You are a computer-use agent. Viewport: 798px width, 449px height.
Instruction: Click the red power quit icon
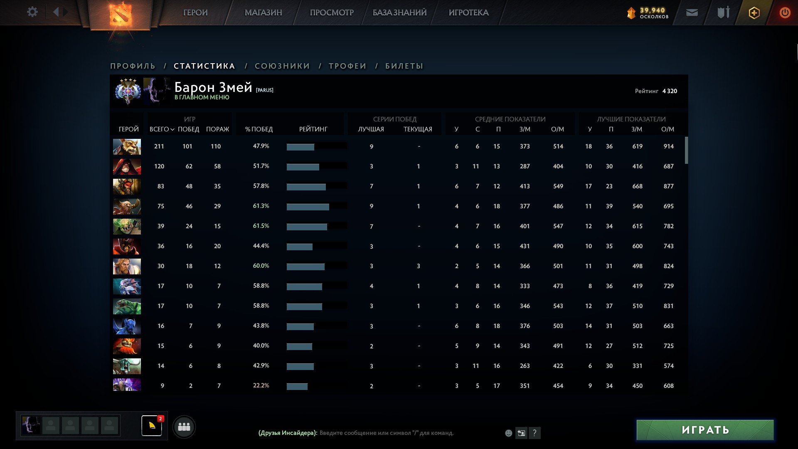coord(785,13)
